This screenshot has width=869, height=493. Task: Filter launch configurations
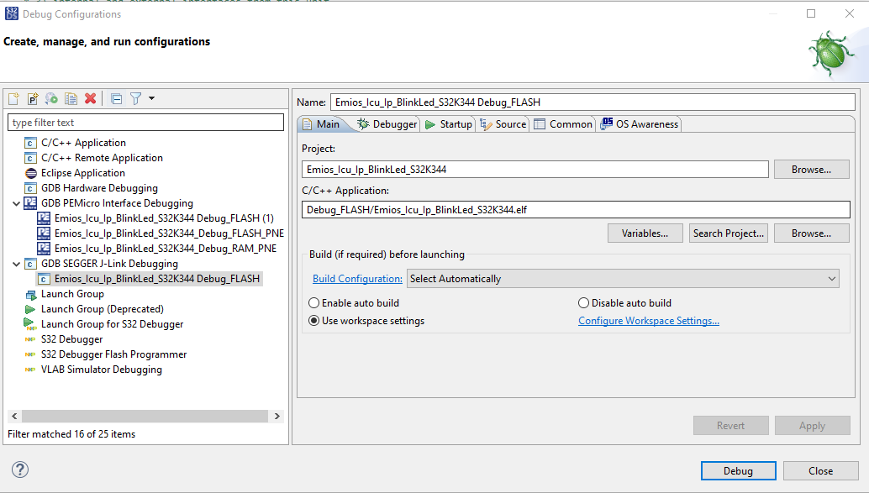[x=135, y=98]
